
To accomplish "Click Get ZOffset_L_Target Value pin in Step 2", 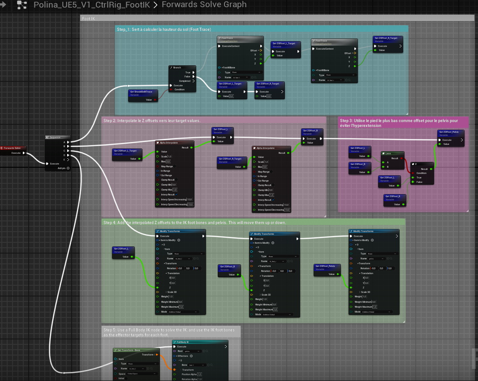I will (139, 159).
